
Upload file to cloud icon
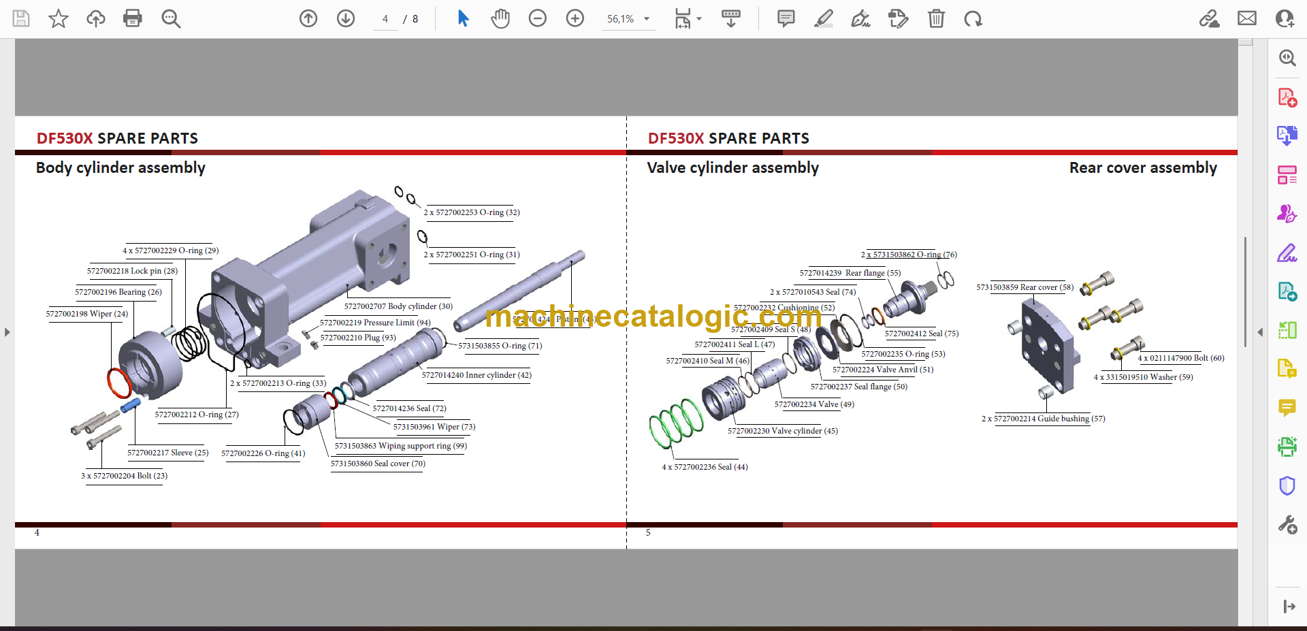(x=96, y=18)
